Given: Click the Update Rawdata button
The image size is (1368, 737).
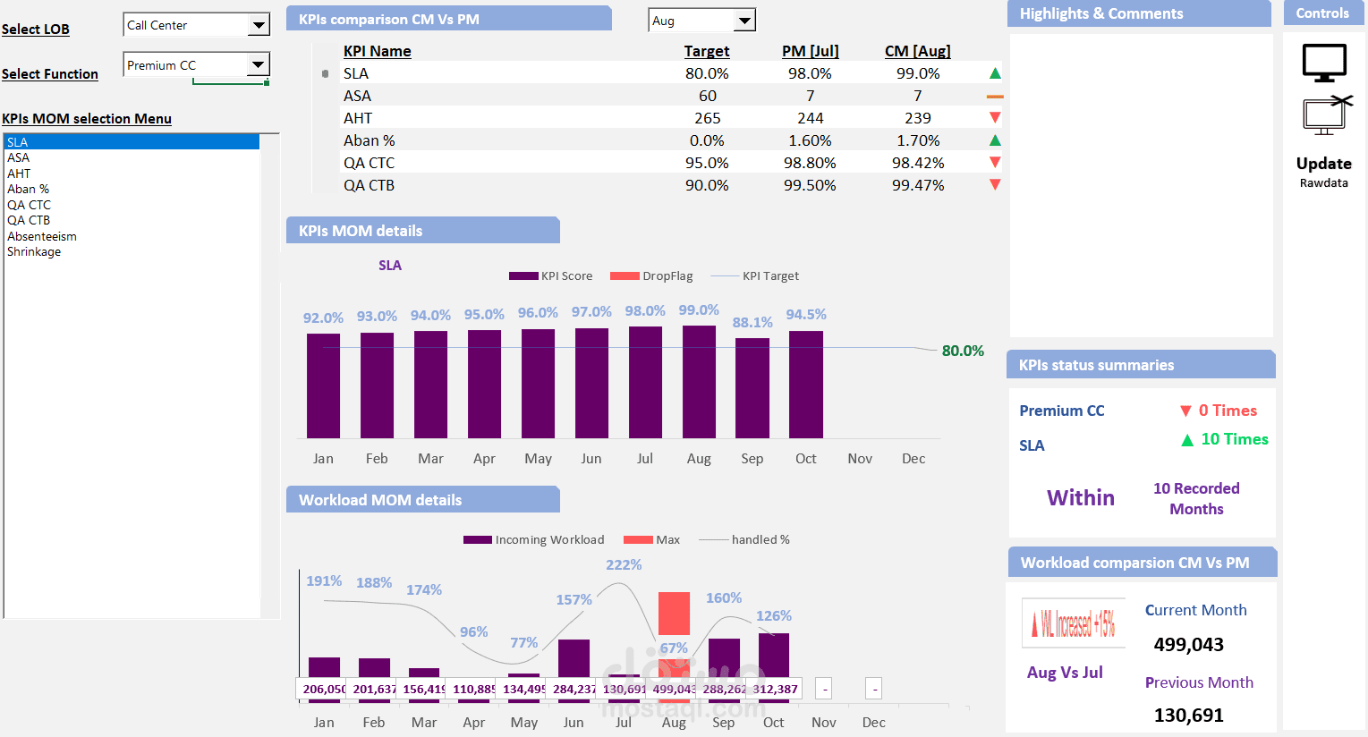Looking at the screenshot, I should click(x=1324, y=172).
